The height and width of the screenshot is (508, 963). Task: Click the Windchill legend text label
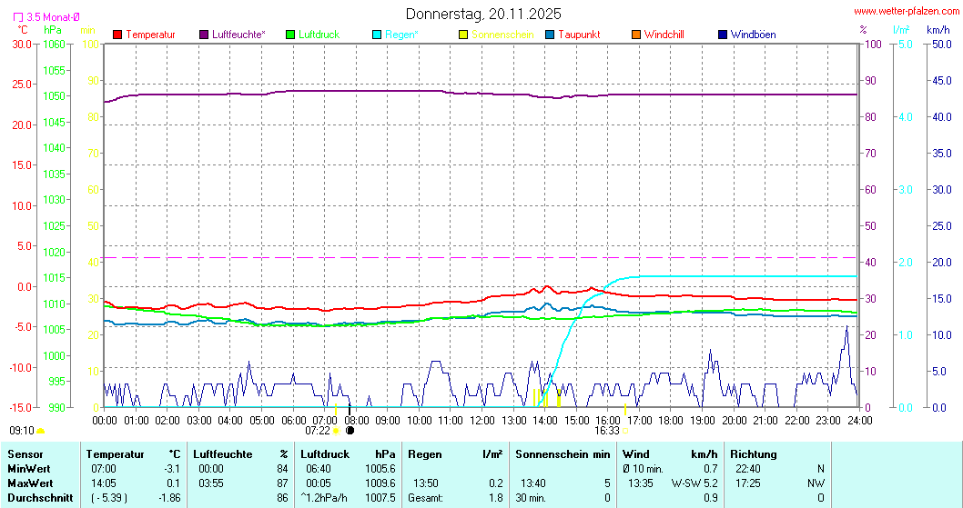coord(664,35)
